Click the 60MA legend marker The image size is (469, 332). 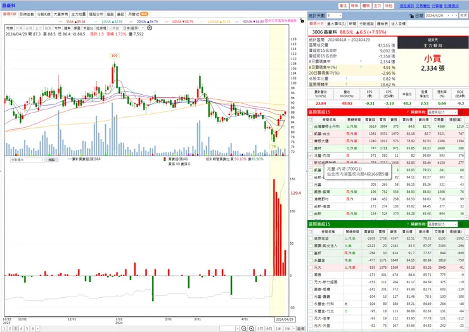(x=166, y=22)
